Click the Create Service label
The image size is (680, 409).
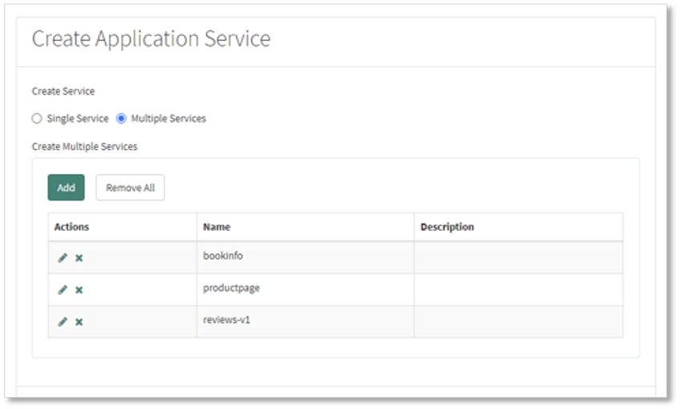pos(63,91)
